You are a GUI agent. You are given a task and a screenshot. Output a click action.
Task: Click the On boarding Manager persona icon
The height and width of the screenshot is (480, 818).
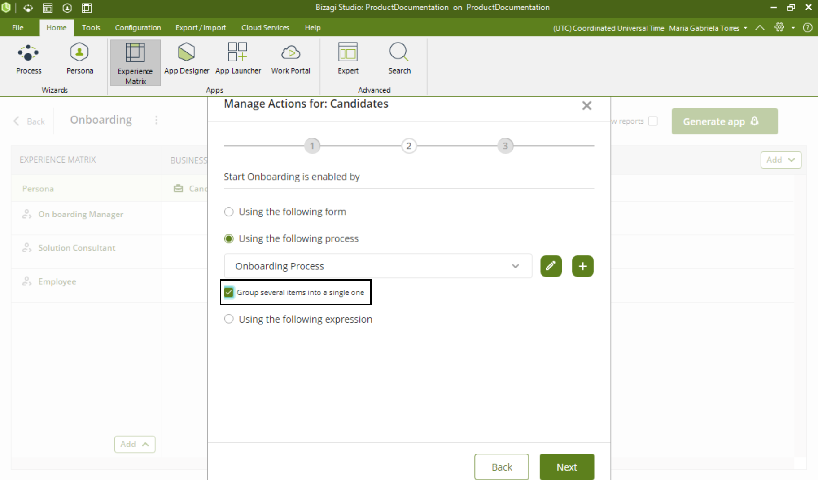point(27,214)
